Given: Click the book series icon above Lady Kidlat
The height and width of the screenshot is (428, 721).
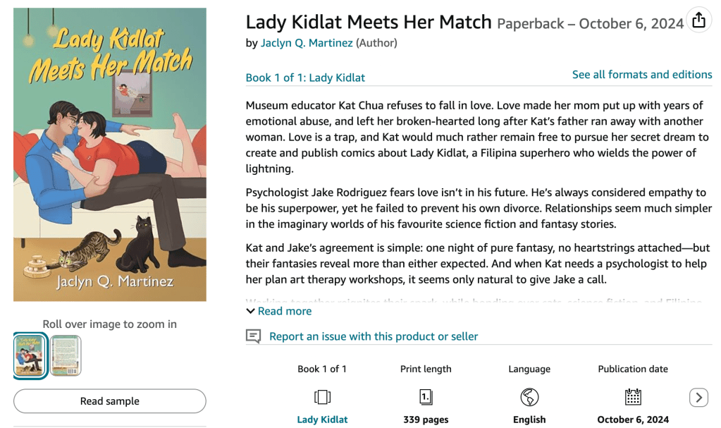Looking at the screenshot, I should pyautogui.click(x=322, y=397).
